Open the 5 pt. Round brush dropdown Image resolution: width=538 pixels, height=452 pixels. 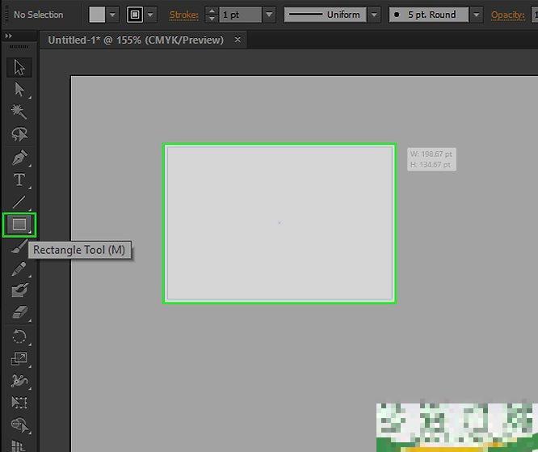[476, 15]
